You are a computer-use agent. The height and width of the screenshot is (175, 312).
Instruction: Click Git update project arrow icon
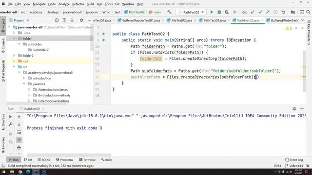pos(253,12)
